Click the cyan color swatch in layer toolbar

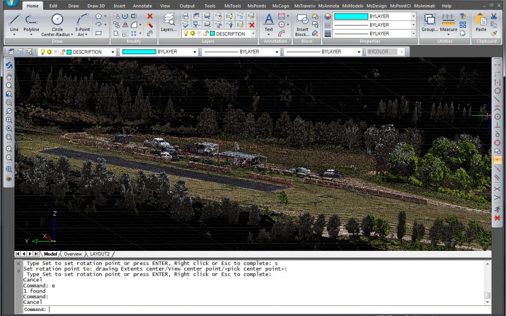69,52
